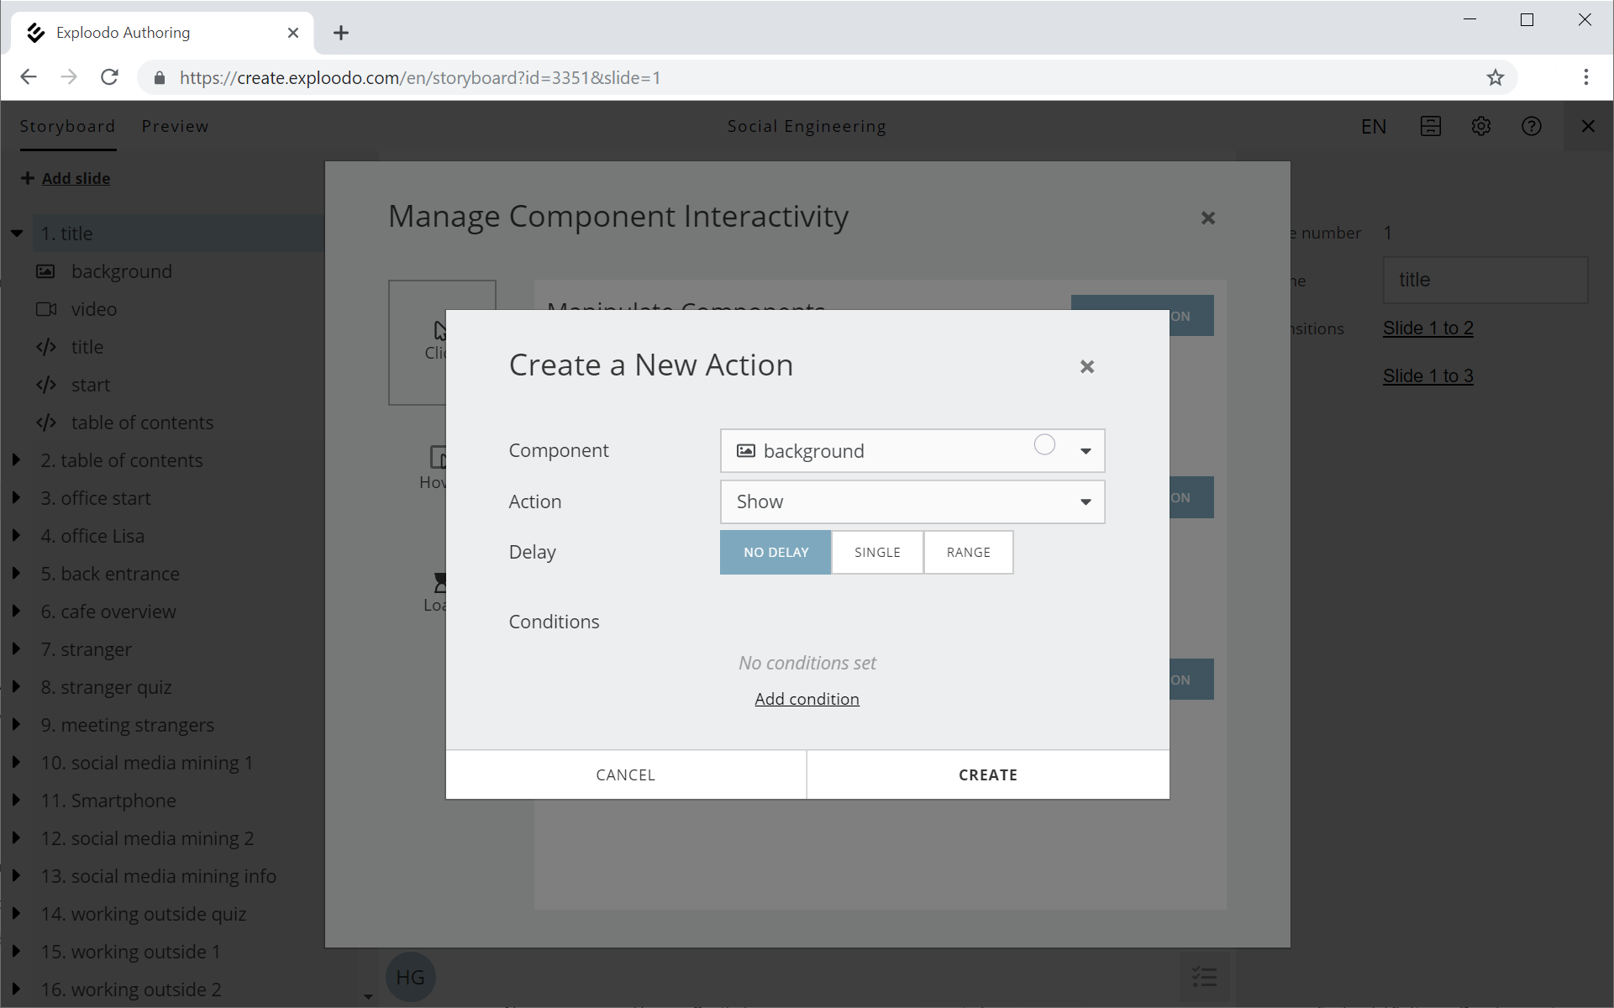Screen dimensions: 1614x1008
Task: Reload the page in the browser
Action: tap(109, 78)
